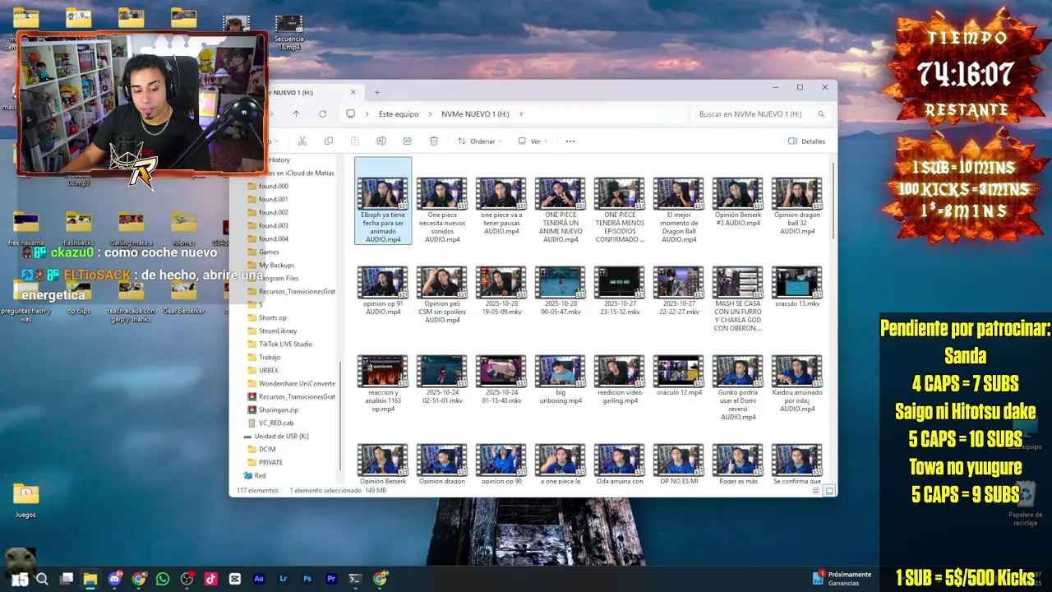Expand the chevron before Este equipo breadcrumb
This screenshot has width=1052, height=592.
click(367, 114)
